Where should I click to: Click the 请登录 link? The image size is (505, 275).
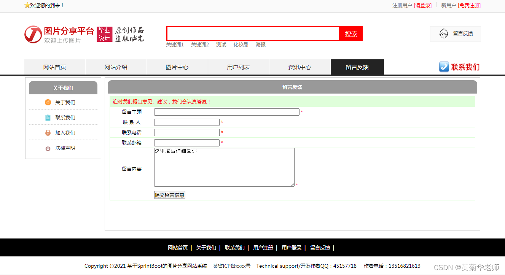[x=423, y=5]
